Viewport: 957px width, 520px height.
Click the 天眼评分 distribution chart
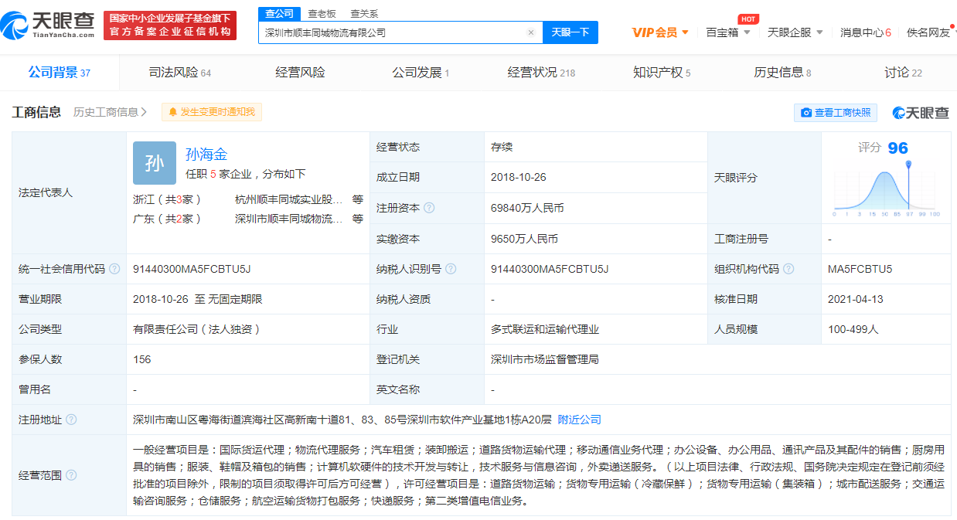tap(887, 191)
